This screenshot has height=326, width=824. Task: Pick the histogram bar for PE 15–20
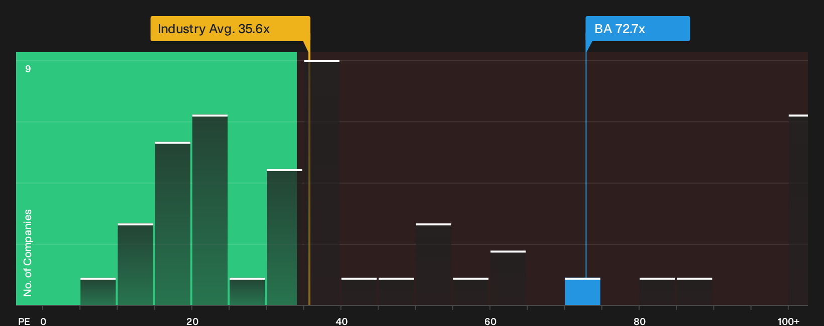pos(173,224)
